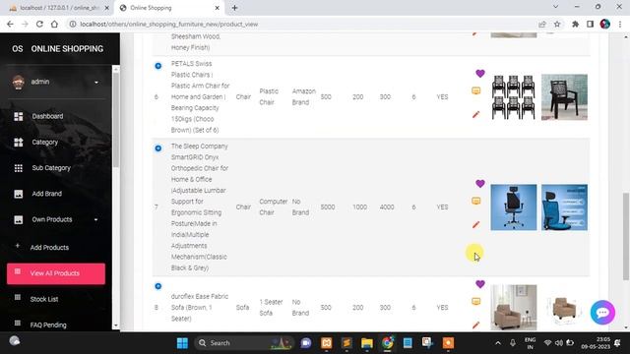Go to FAQ Pending in the sidebar
The image size is (630, 354).
pyautogui.click(x=48, y=324)
